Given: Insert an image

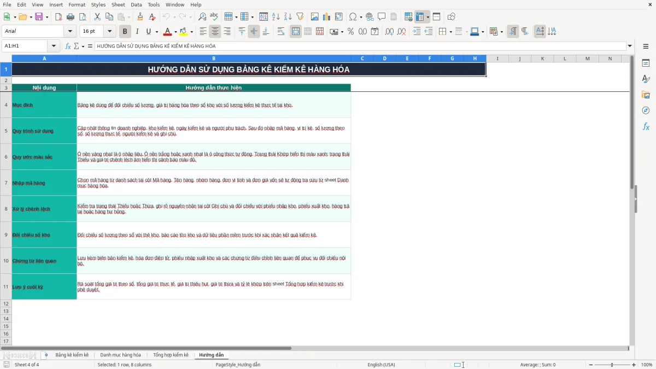Looking at the screenshot, I should (315, 17).
